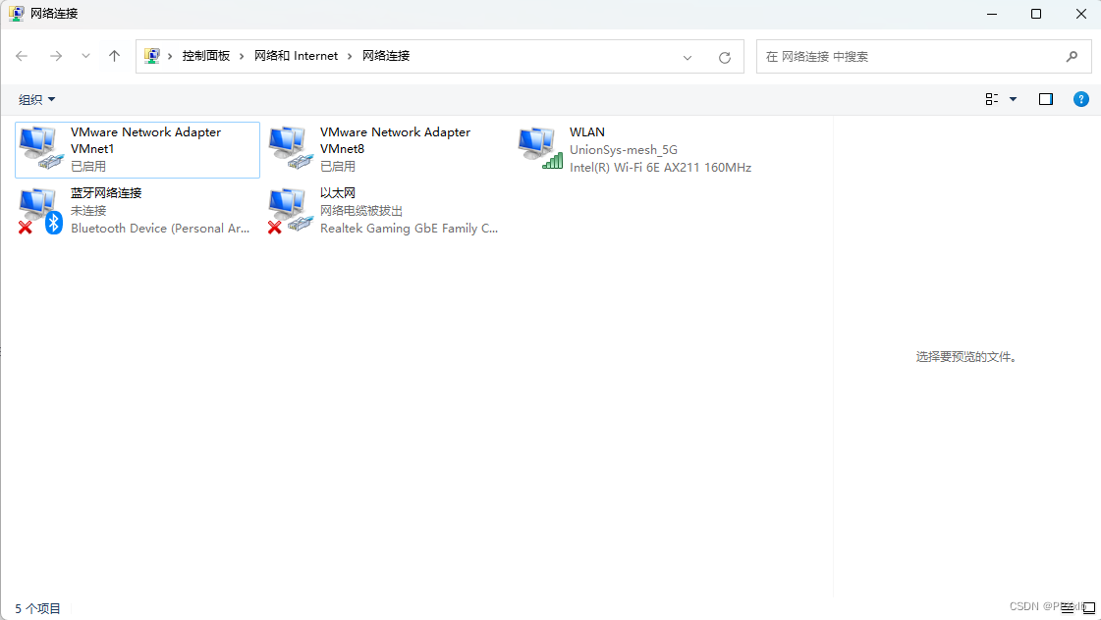Viewport: 1101px width, 620px height.
Task: Maximize the 网络连接 window
Action: (x=1036, y=14)
